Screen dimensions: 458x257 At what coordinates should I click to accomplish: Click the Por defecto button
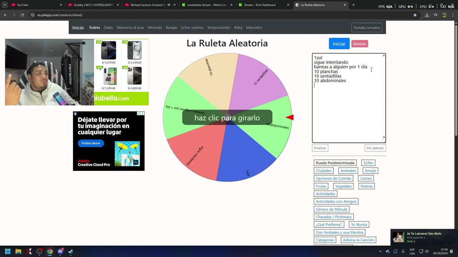pyautogui.click(x=375, y=148)
